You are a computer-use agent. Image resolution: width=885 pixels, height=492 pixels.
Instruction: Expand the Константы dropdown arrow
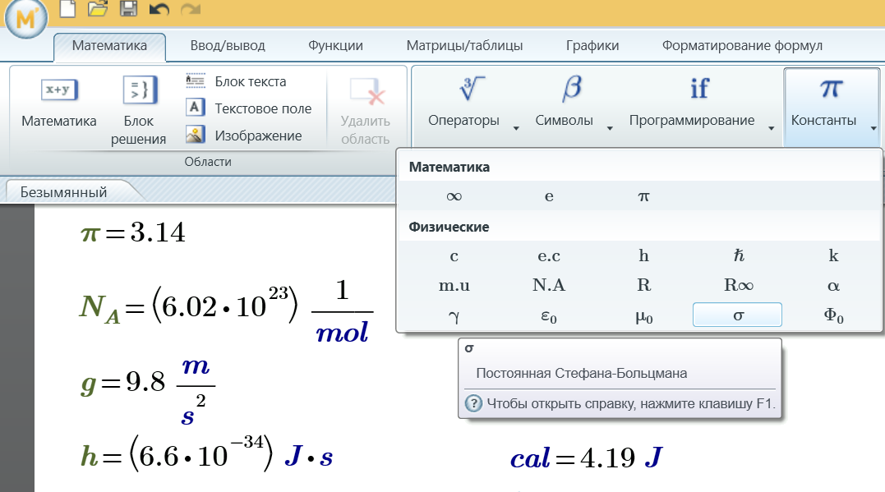(873, 129)
